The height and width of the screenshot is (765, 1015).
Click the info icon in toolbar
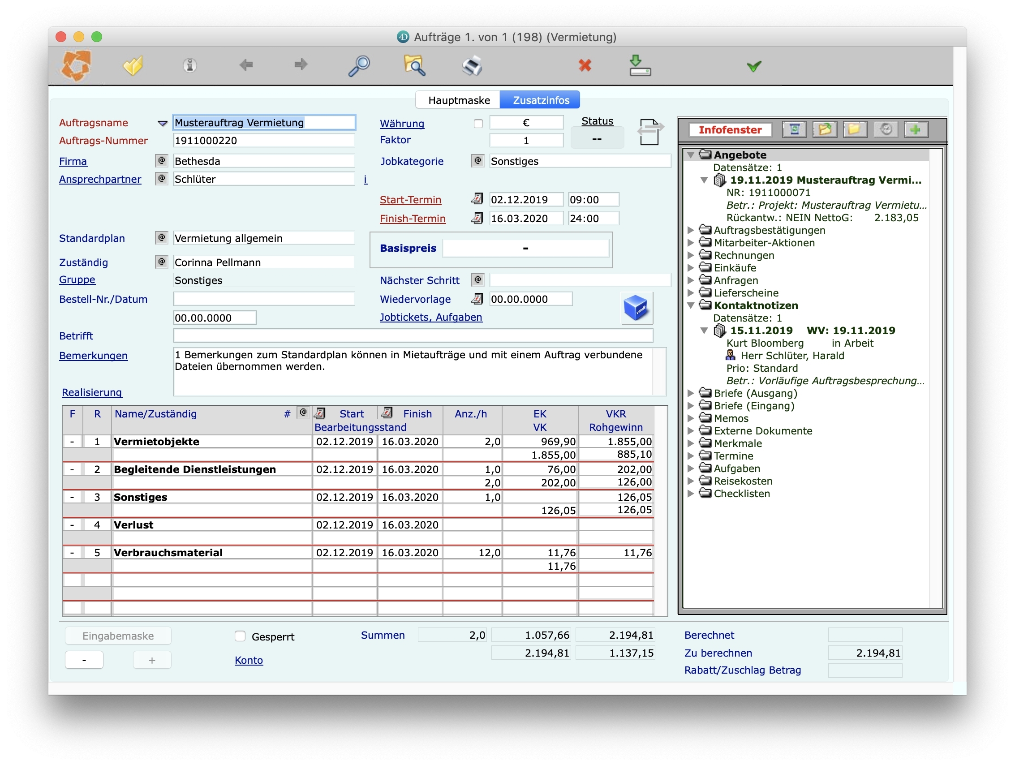coord(189,66)
